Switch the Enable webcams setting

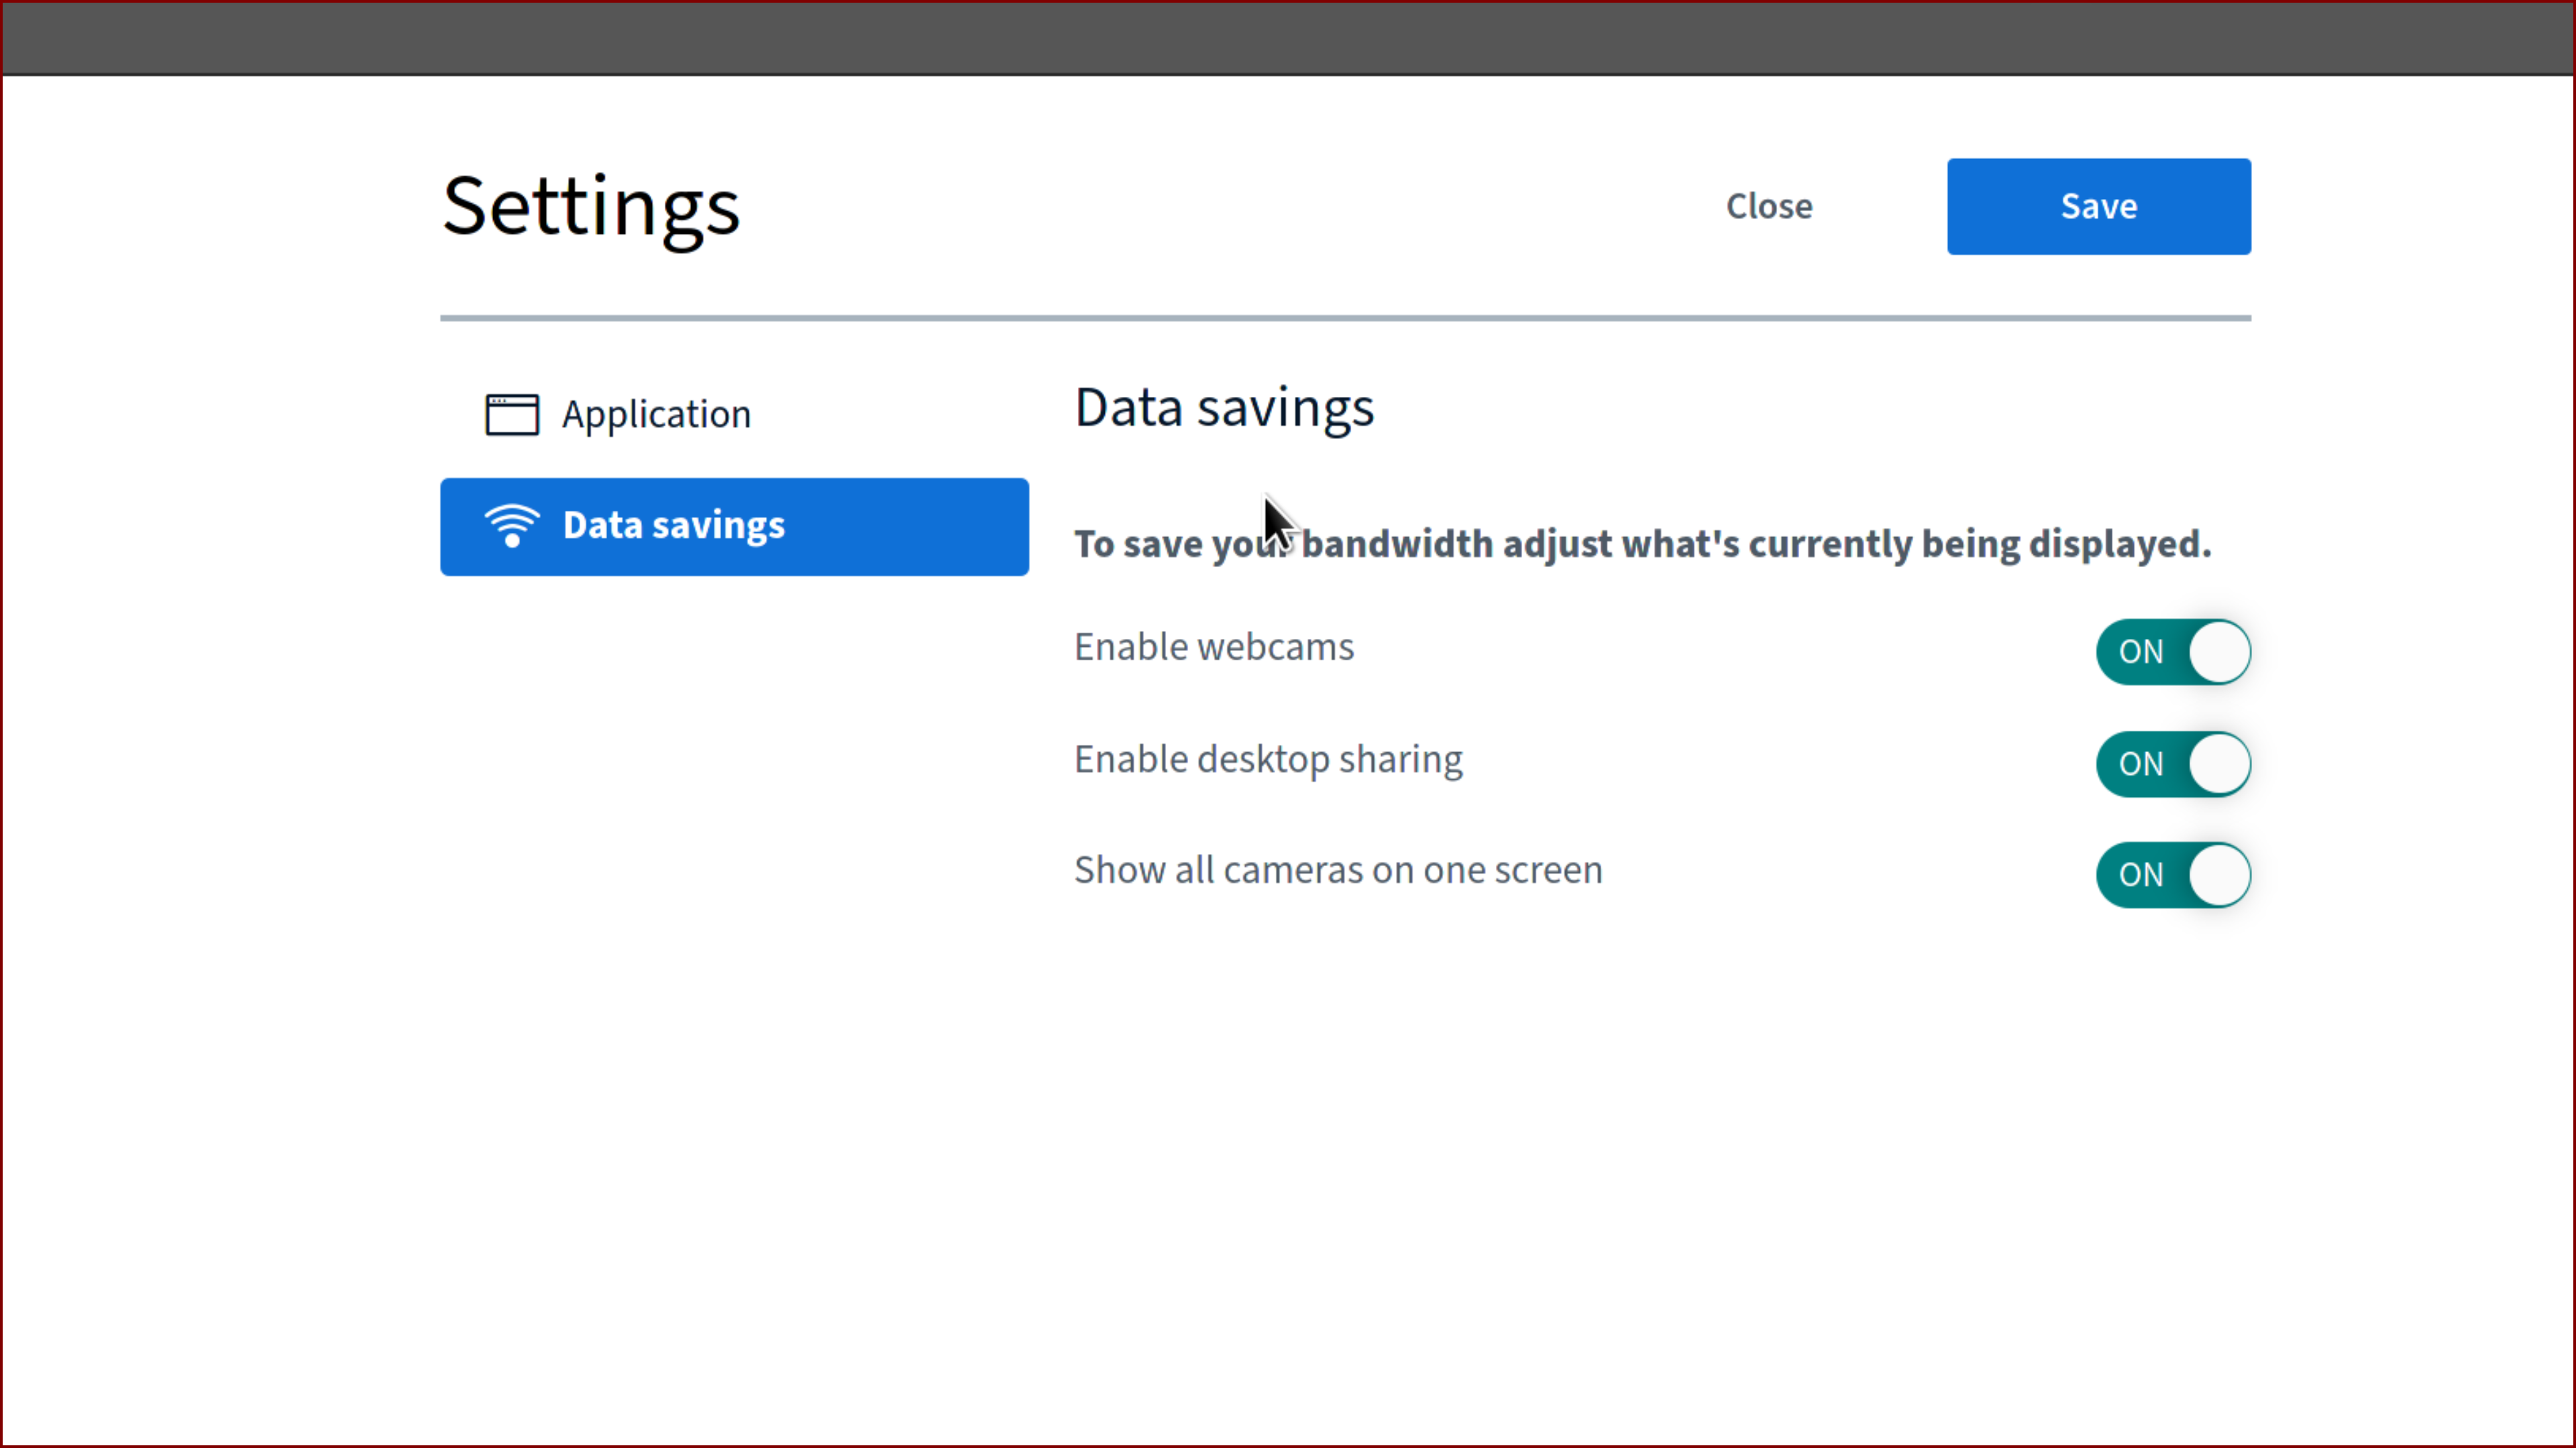coord(2172,652)
